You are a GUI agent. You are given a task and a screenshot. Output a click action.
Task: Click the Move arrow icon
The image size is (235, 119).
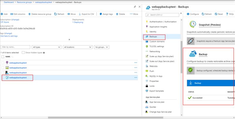pyautogui.click(x=68, y=14)
